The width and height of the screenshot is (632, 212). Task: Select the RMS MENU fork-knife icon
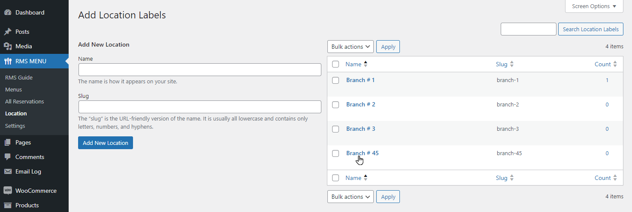click(x=8, y=61)
